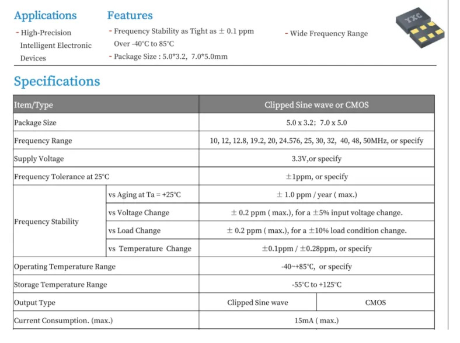Click the frequency list cell ending '50MHz, or specify'

pos(316,141)
